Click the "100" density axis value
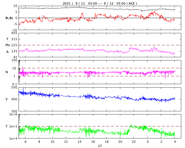Screen dimensions: 185x148 tap(14, 60)
